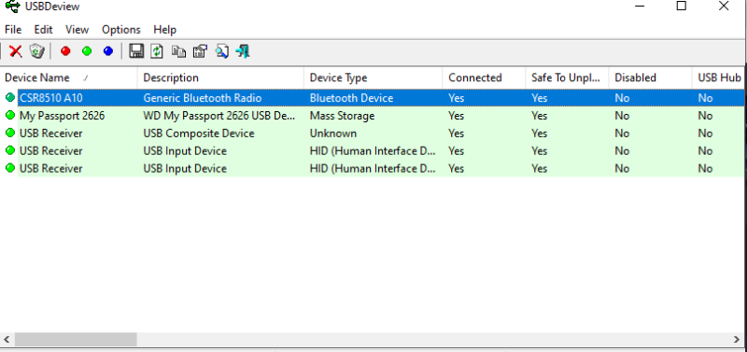Open the File menu

[13, 30]
